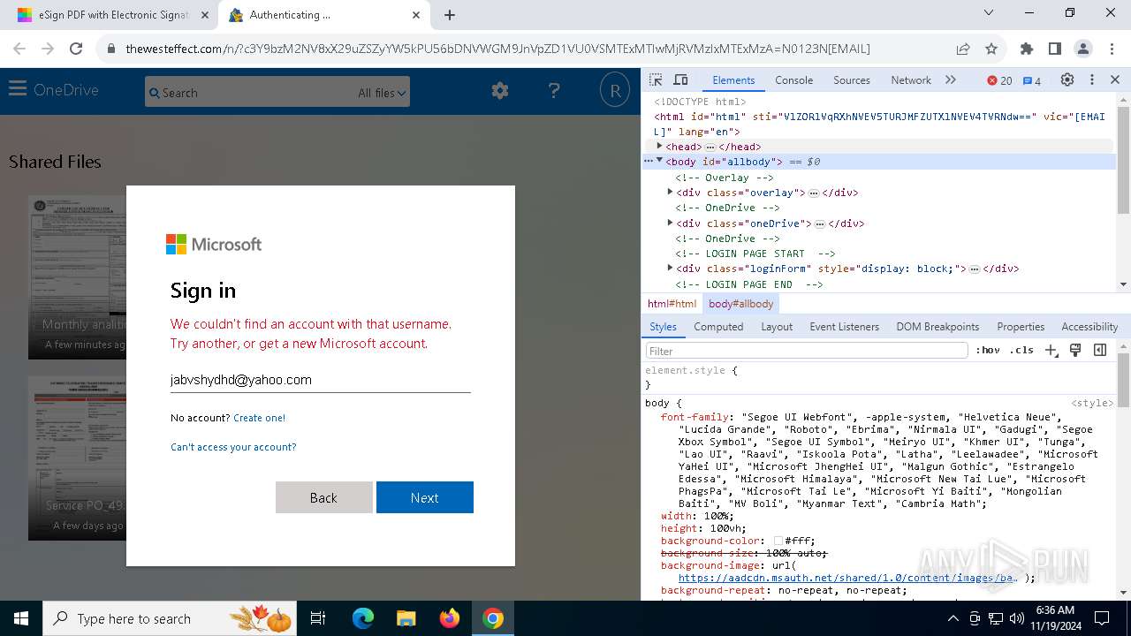Click the body#allbody breadcrumb

(x=740, y=303)
